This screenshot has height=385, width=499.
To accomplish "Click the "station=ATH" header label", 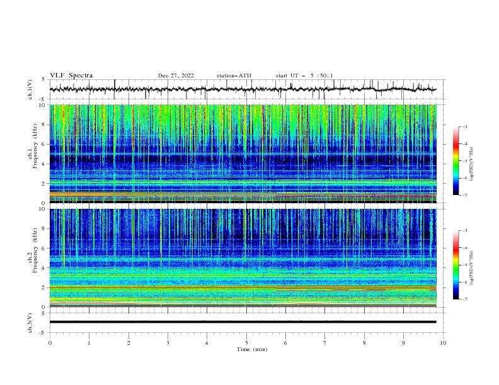I will point(234,75).
